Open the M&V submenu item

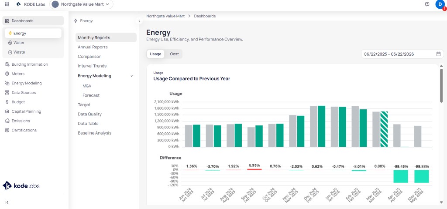[87, 86]
